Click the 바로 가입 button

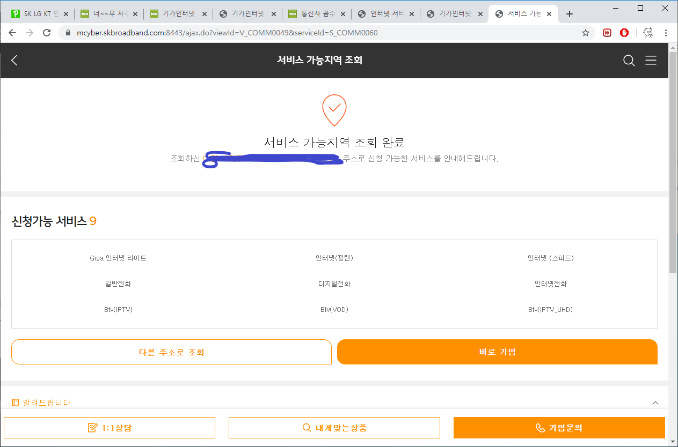(497, 352)
